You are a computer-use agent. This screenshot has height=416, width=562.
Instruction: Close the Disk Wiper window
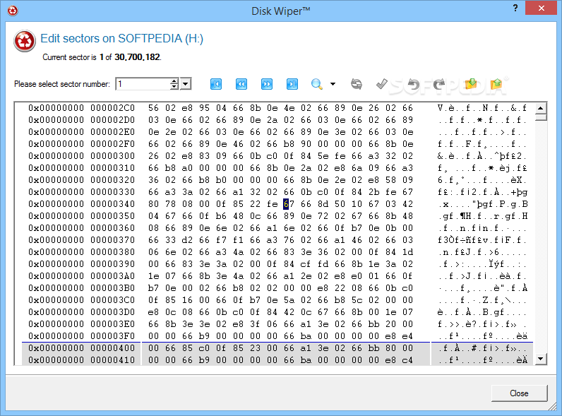[542, 8]
